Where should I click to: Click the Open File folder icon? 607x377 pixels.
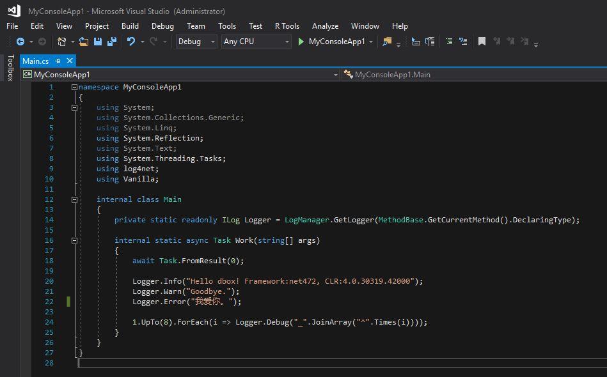pyautogui.click(x=83, y=42)
